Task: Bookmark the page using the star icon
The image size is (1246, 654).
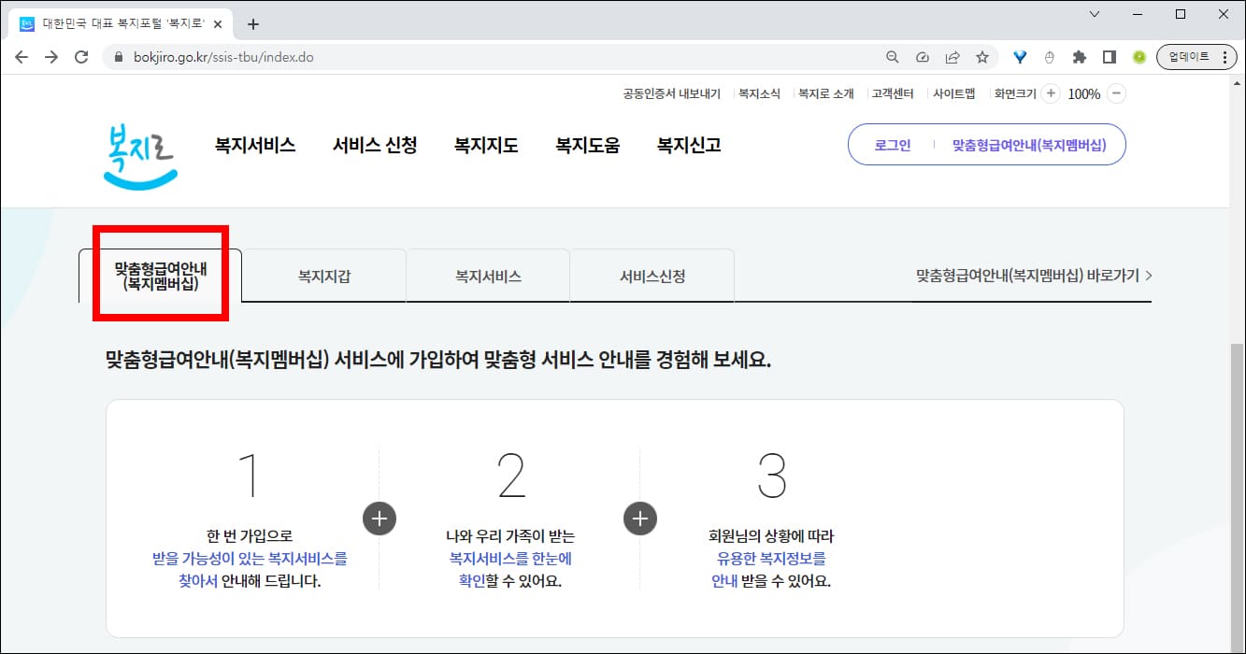Action: pyautogui.click(x=982, y=56)
